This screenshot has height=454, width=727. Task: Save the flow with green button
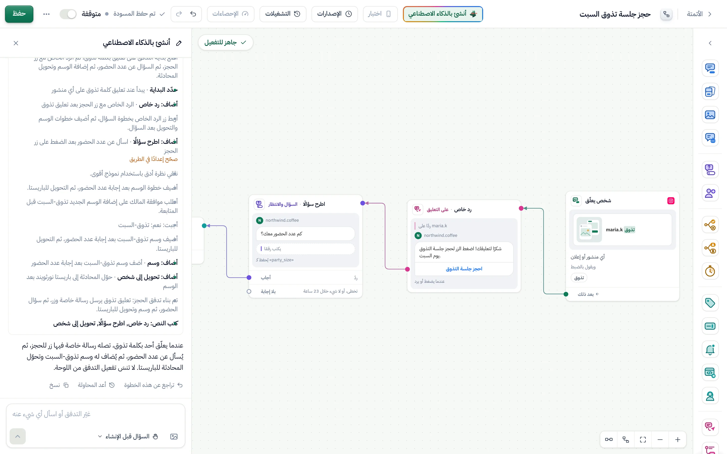tap(19, 14)
